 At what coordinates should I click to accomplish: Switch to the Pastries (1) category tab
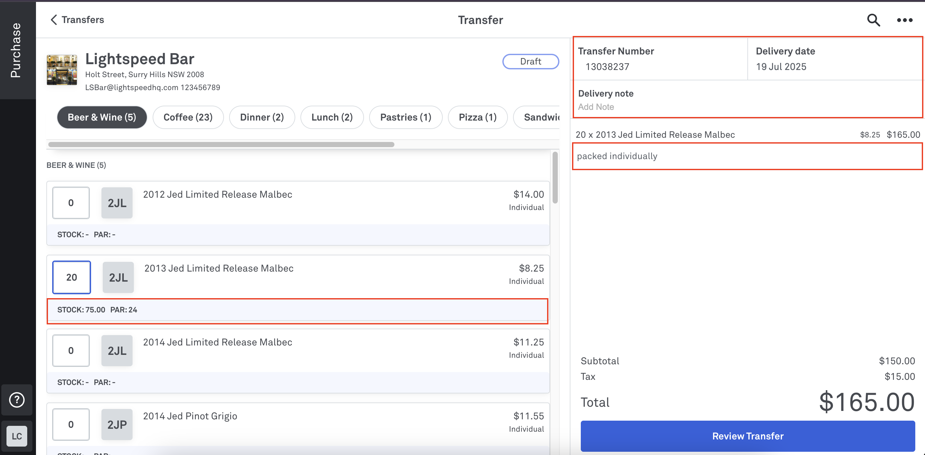click(406, 117)
